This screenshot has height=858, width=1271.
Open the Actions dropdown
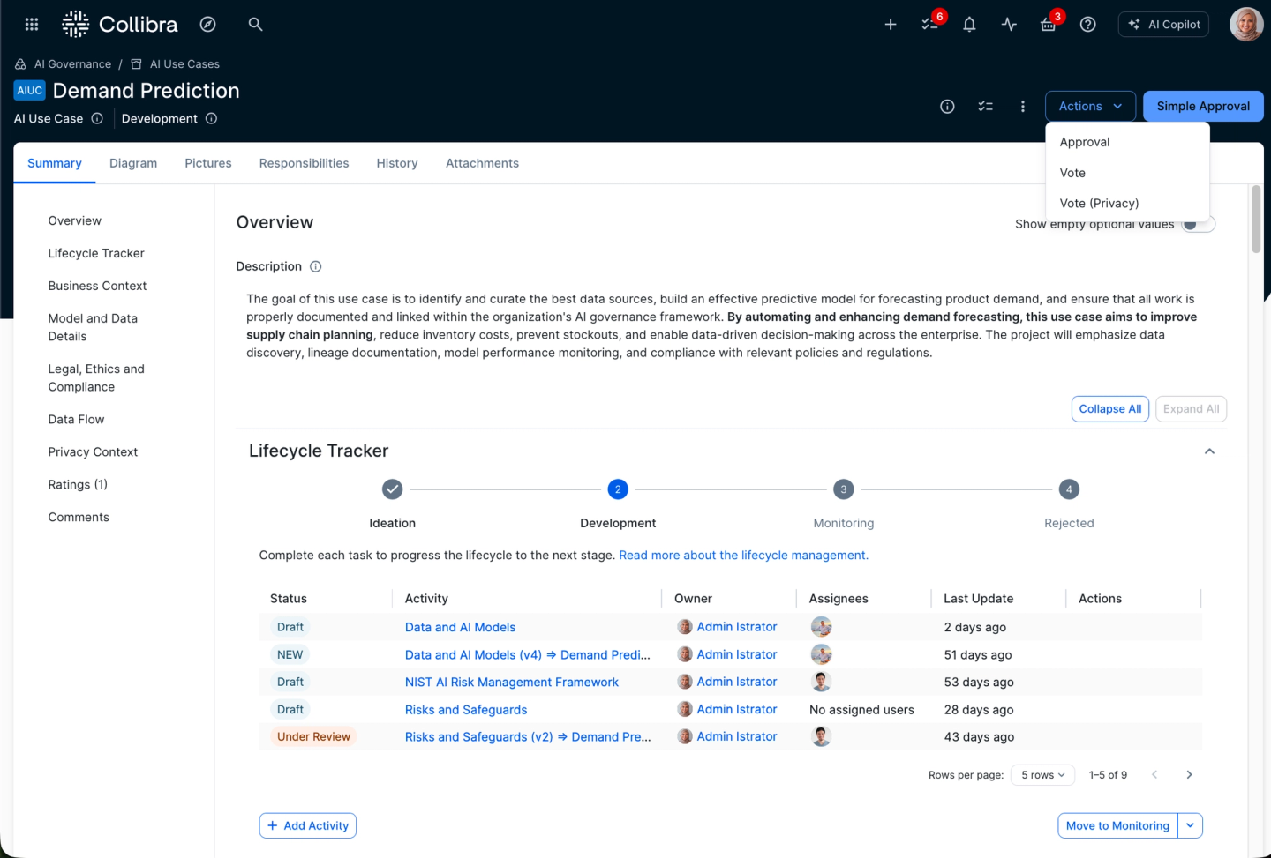pyautogui.click(x=1089, y=106)
